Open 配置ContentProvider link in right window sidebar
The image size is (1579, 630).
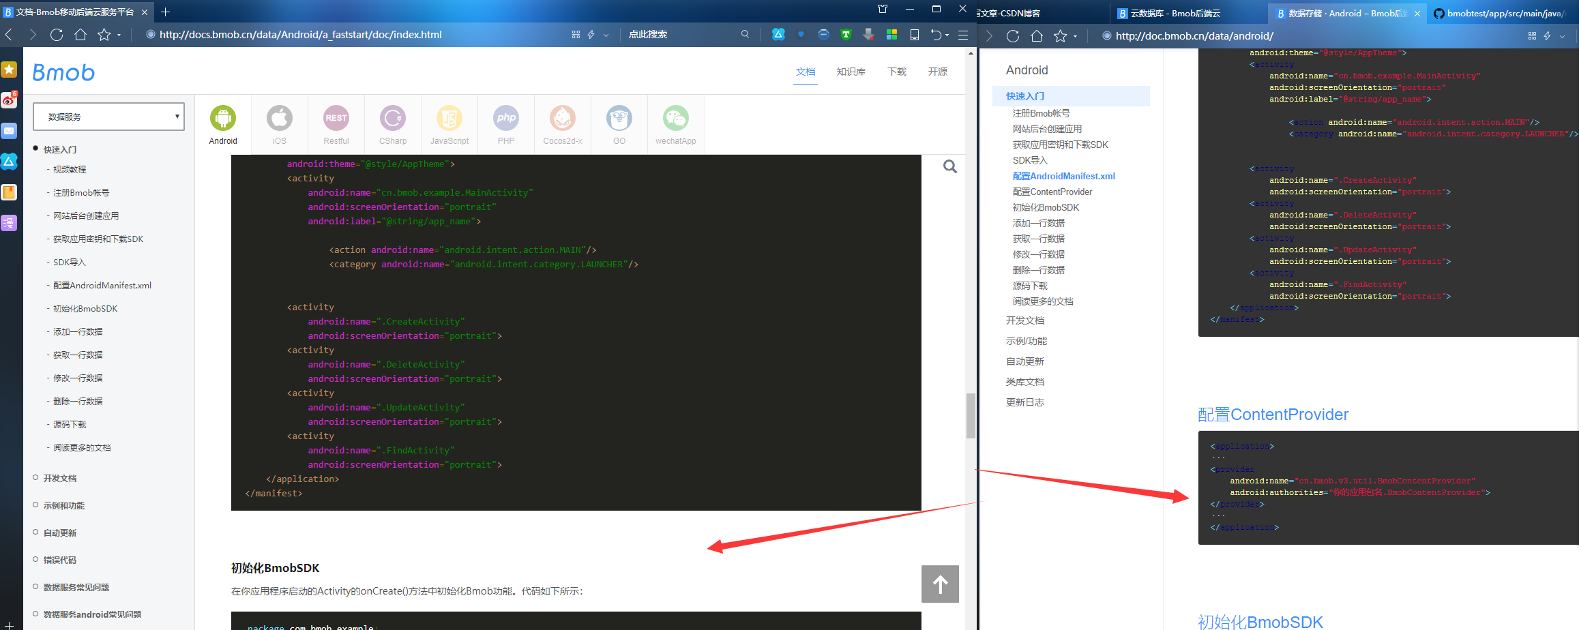[x=1052, y=192]
